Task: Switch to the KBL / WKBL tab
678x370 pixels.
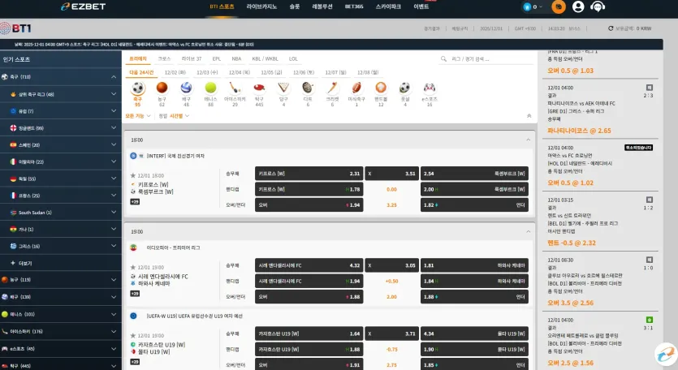Action: click(265, 58)
